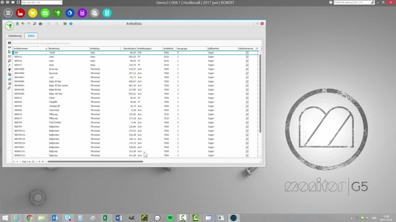The height and width of the screenshot is (222, 396).
Task: Switch to the Selektering tab
Action: coord(15,36)
